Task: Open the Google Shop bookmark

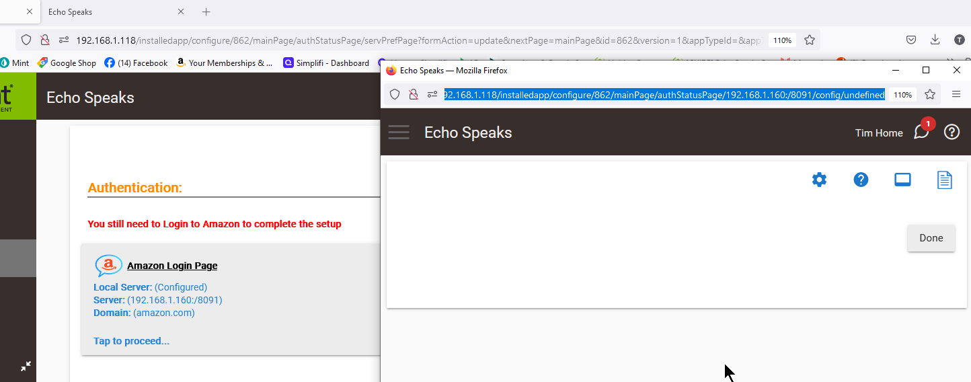Action: pos(67,63)
